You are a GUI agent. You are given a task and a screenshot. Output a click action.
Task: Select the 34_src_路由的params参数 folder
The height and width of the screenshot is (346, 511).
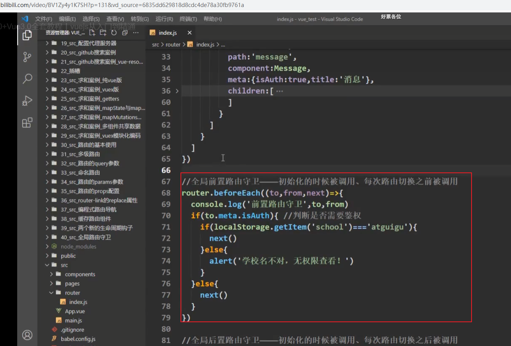92,182
